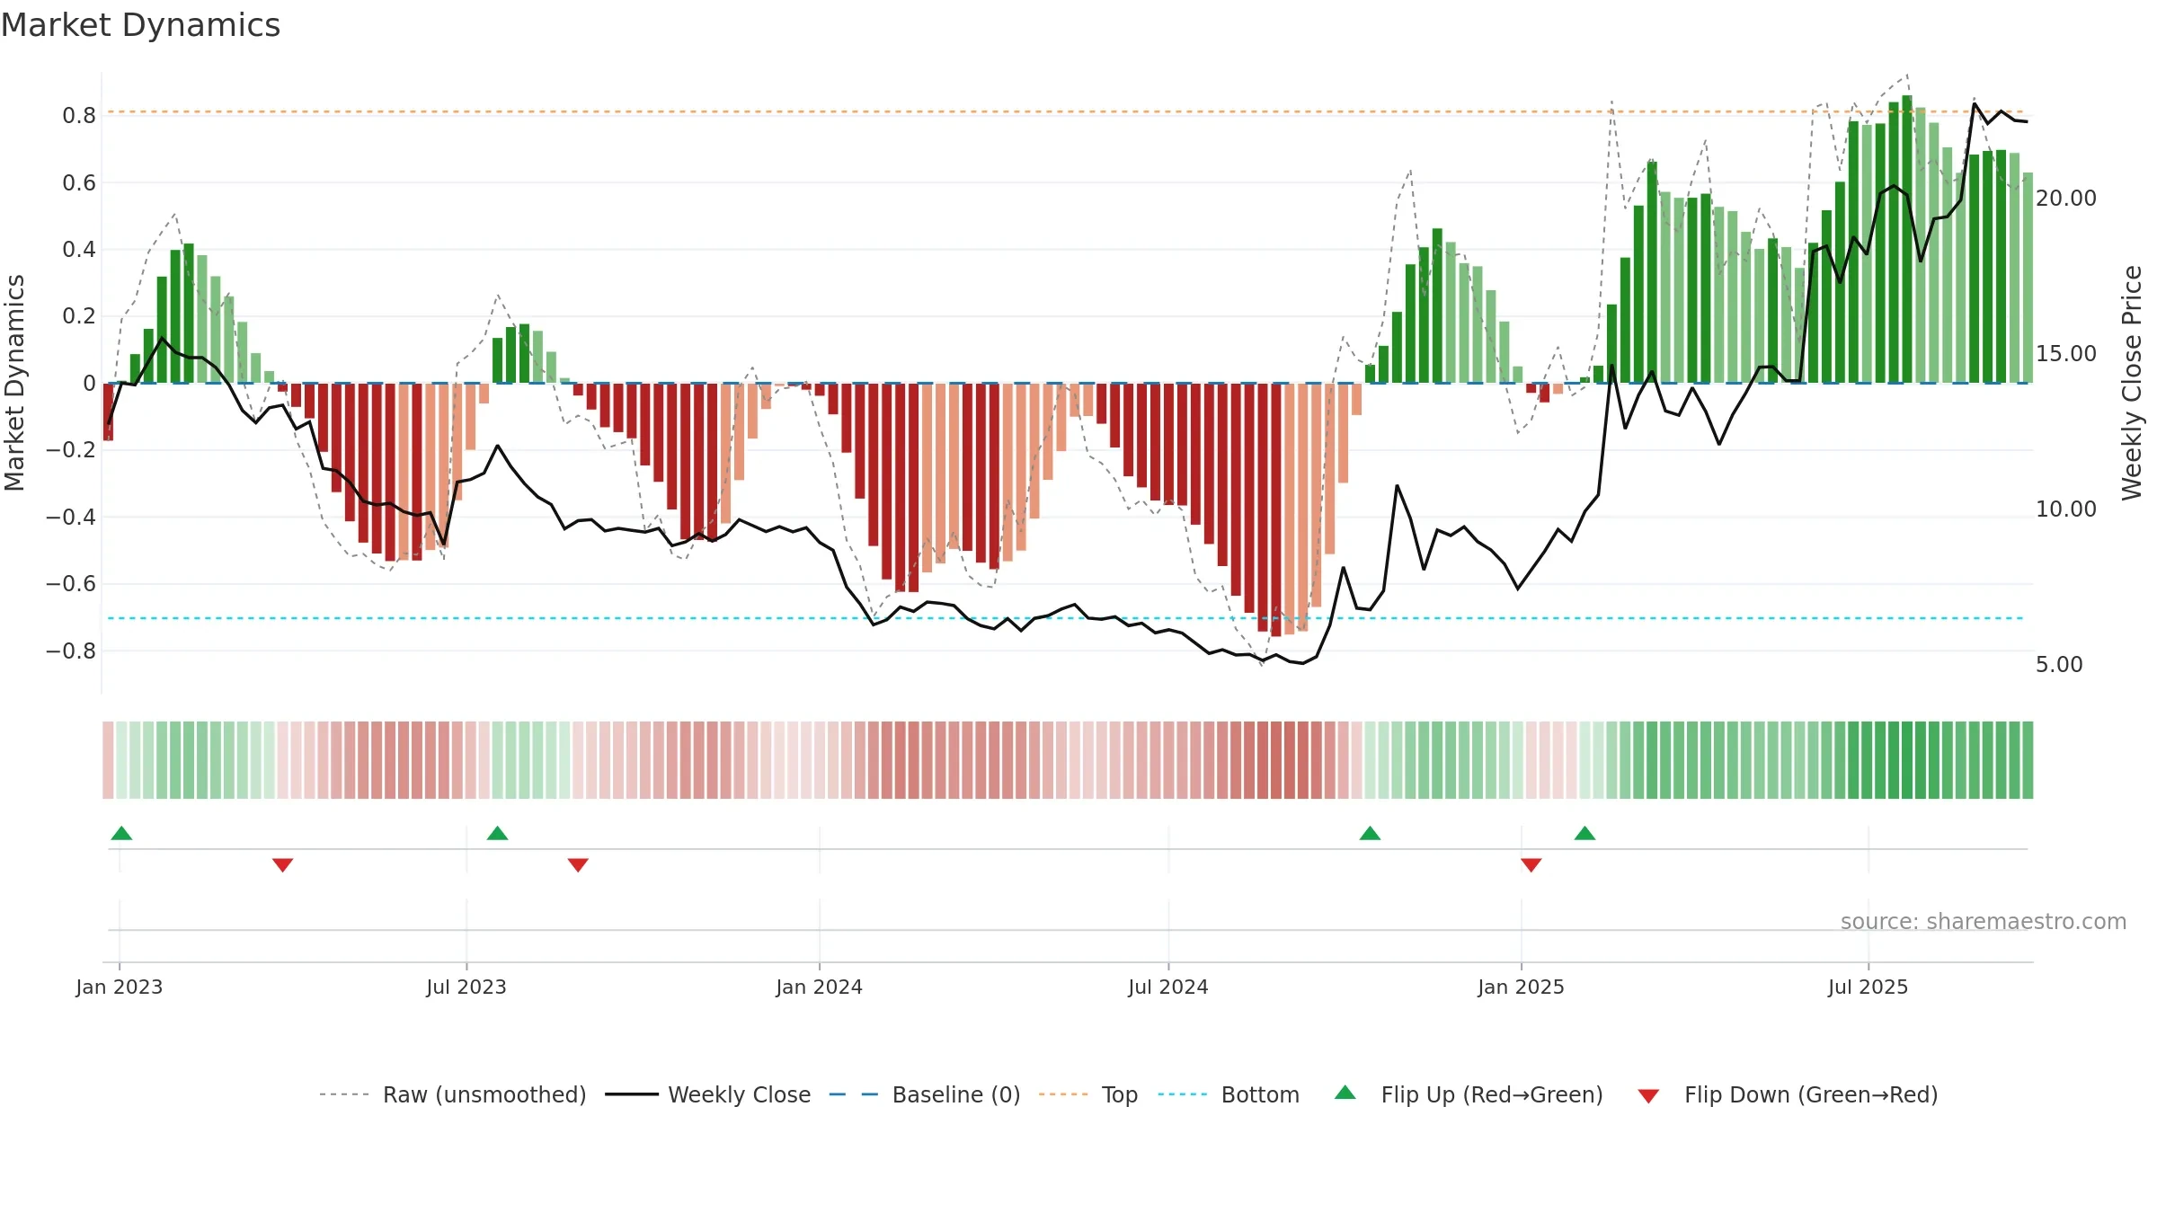Click the flip-down marker near April 2023
Image resolution: width=2157 pixels, height=1213 pixels.
coord(282,865)
